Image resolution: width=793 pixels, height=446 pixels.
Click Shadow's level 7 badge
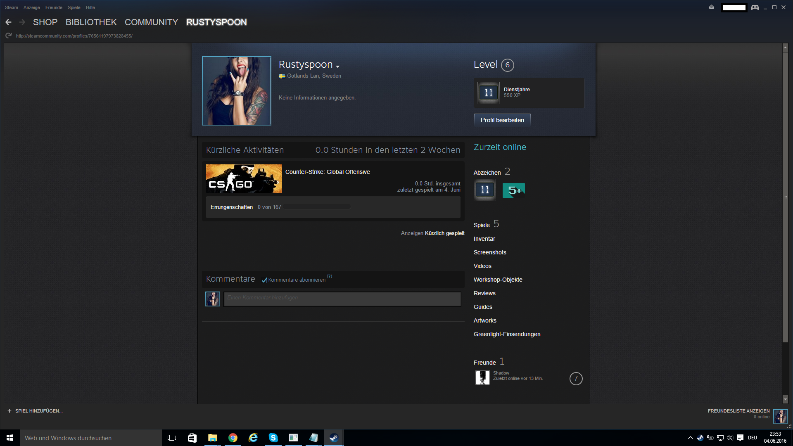click(576, 379)
